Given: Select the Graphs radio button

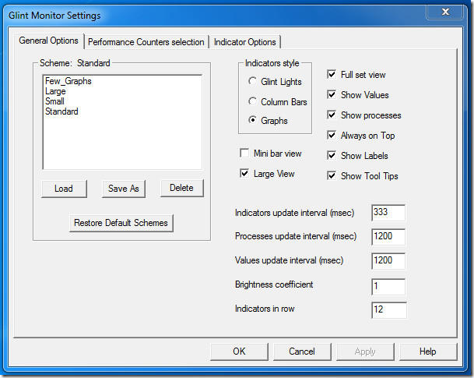Looking at the screenshot, I should point(253,121).
